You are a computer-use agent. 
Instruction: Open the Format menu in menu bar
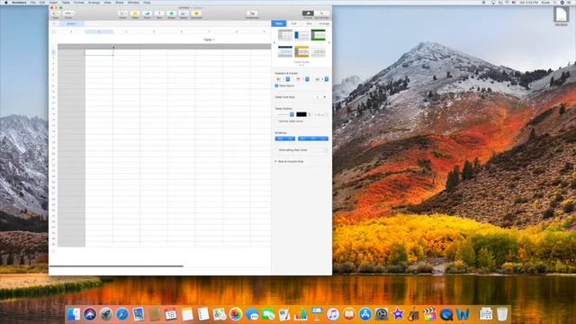click(78, 2)
